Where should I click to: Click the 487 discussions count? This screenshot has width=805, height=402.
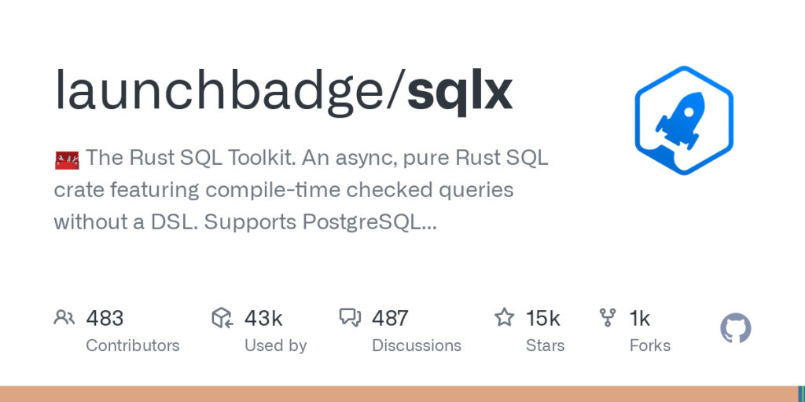tap(390, 318)
